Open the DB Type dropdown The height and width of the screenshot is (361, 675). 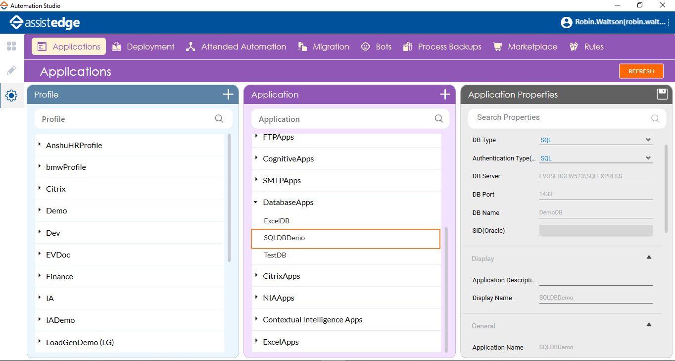point(648,140)
